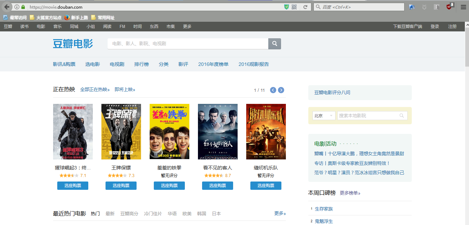Go to previous page of 正在热映 carousel

pos(273,90)
